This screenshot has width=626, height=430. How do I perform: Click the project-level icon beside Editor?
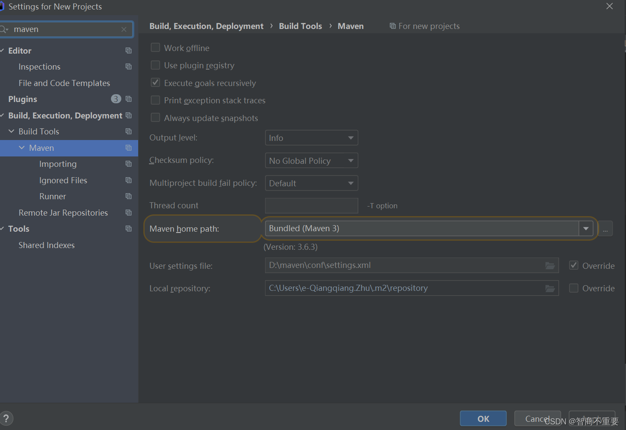(128, 51)
